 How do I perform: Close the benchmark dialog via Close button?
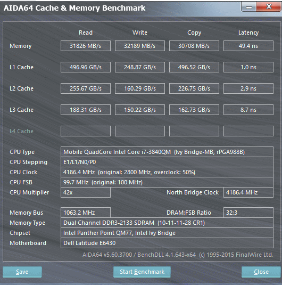click(x=261, y=272)
